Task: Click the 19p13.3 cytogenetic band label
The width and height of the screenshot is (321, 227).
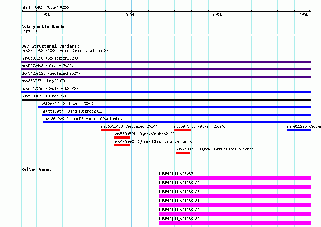Action: coord(29,31)
